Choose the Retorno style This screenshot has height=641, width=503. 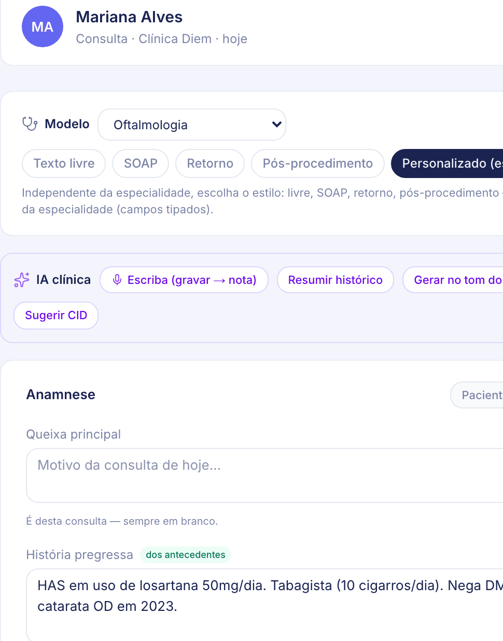(210, 163)
